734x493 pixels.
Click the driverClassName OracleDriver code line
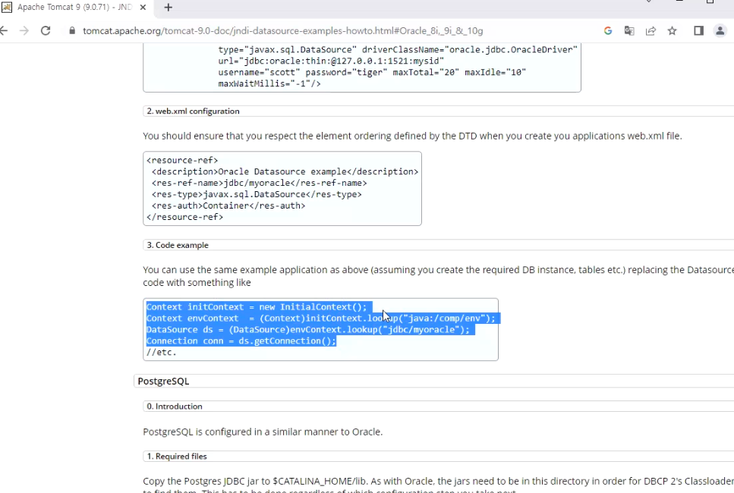398,49
